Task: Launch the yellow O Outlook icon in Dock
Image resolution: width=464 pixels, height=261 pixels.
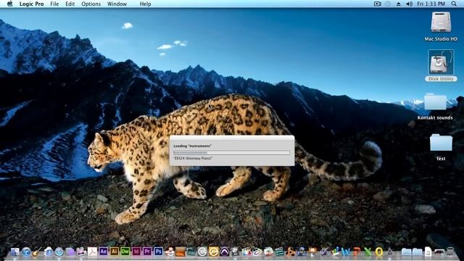Action: point(378,252)
